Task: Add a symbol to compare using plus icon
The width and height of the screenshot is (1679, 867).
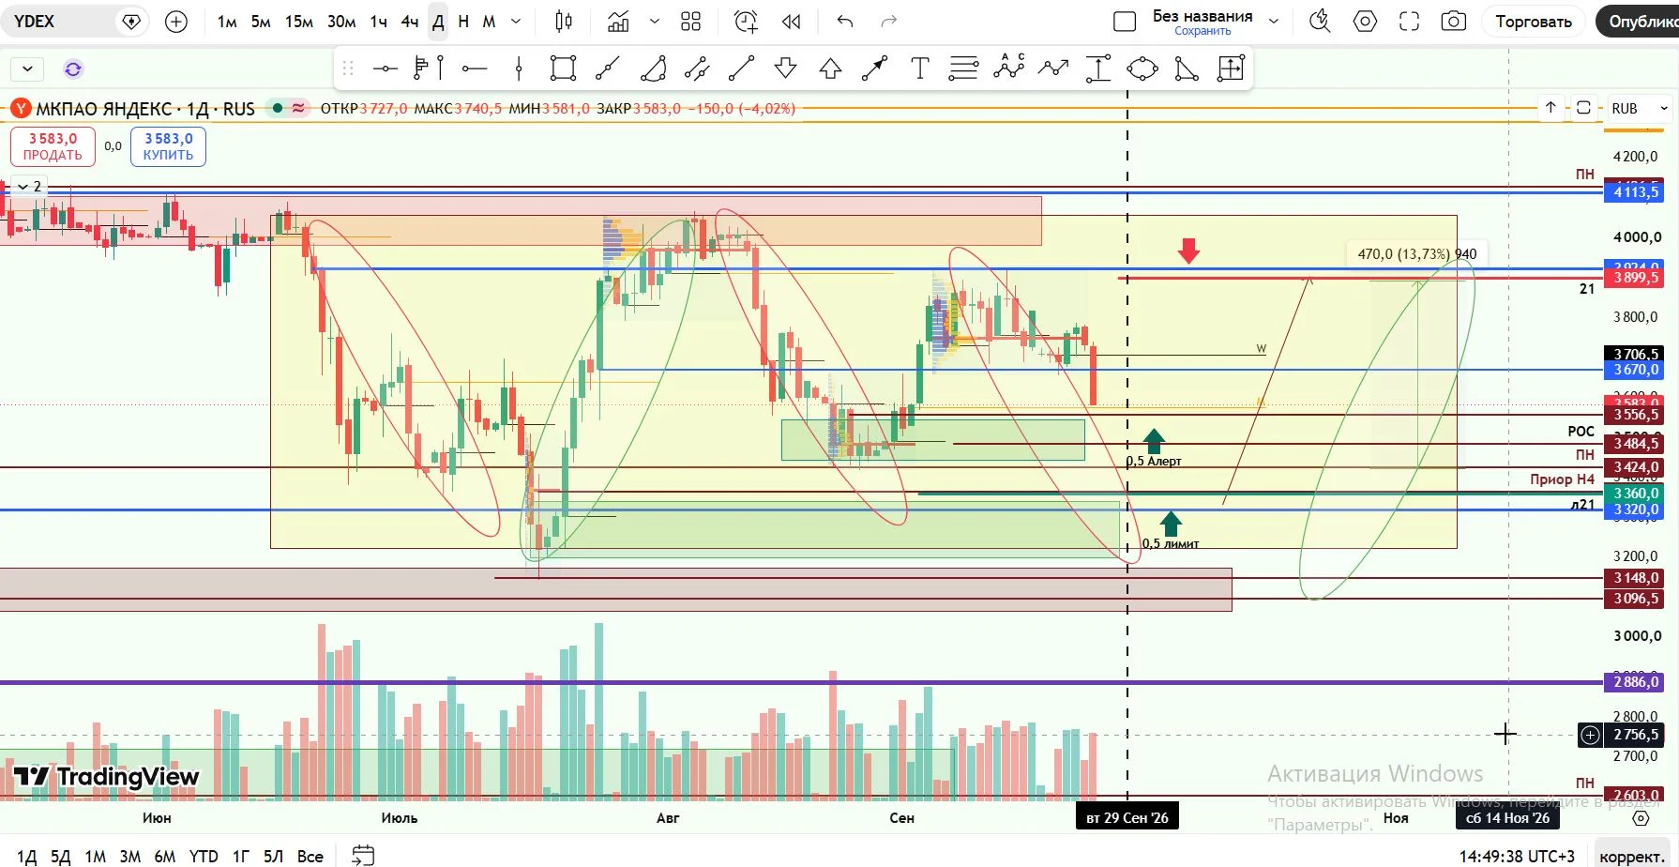Action: [x=176, y=22]
